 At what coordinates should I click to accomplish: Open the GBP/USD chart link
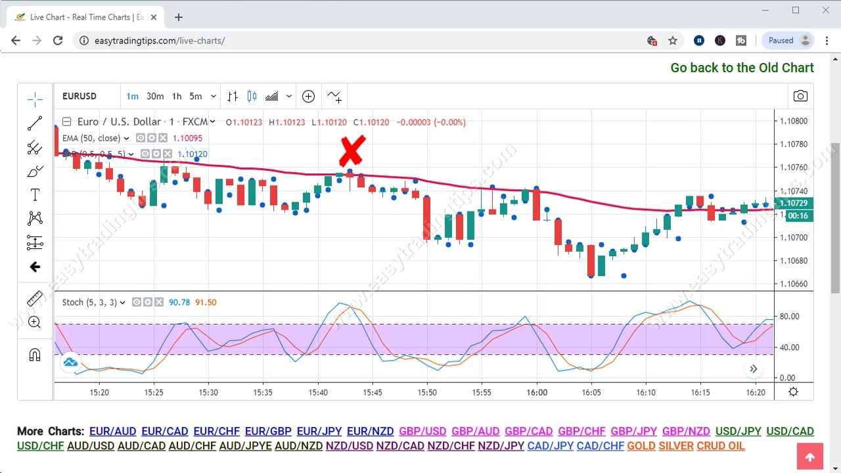[422, 432]
